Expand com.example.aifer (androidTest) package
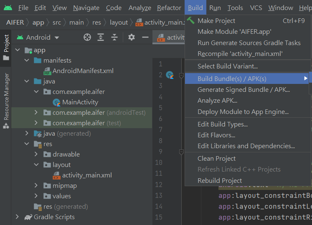The height and width of the screenshot is (225, 312). pos(36,112)
